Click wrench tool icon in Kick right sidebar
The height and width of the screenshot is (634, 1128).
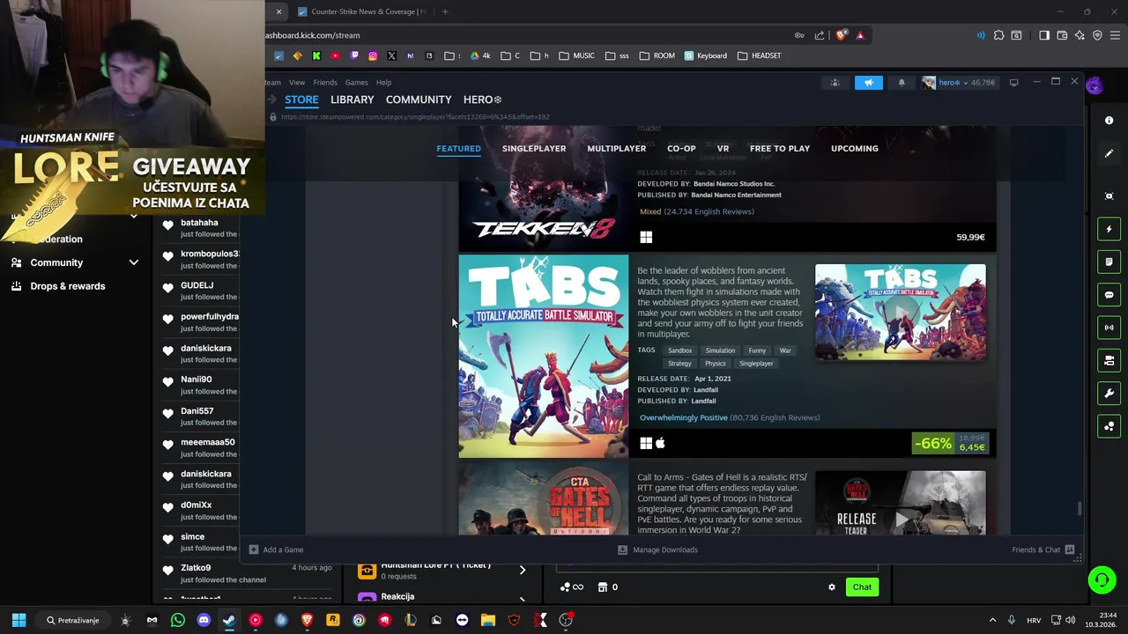click(1109, 393)
